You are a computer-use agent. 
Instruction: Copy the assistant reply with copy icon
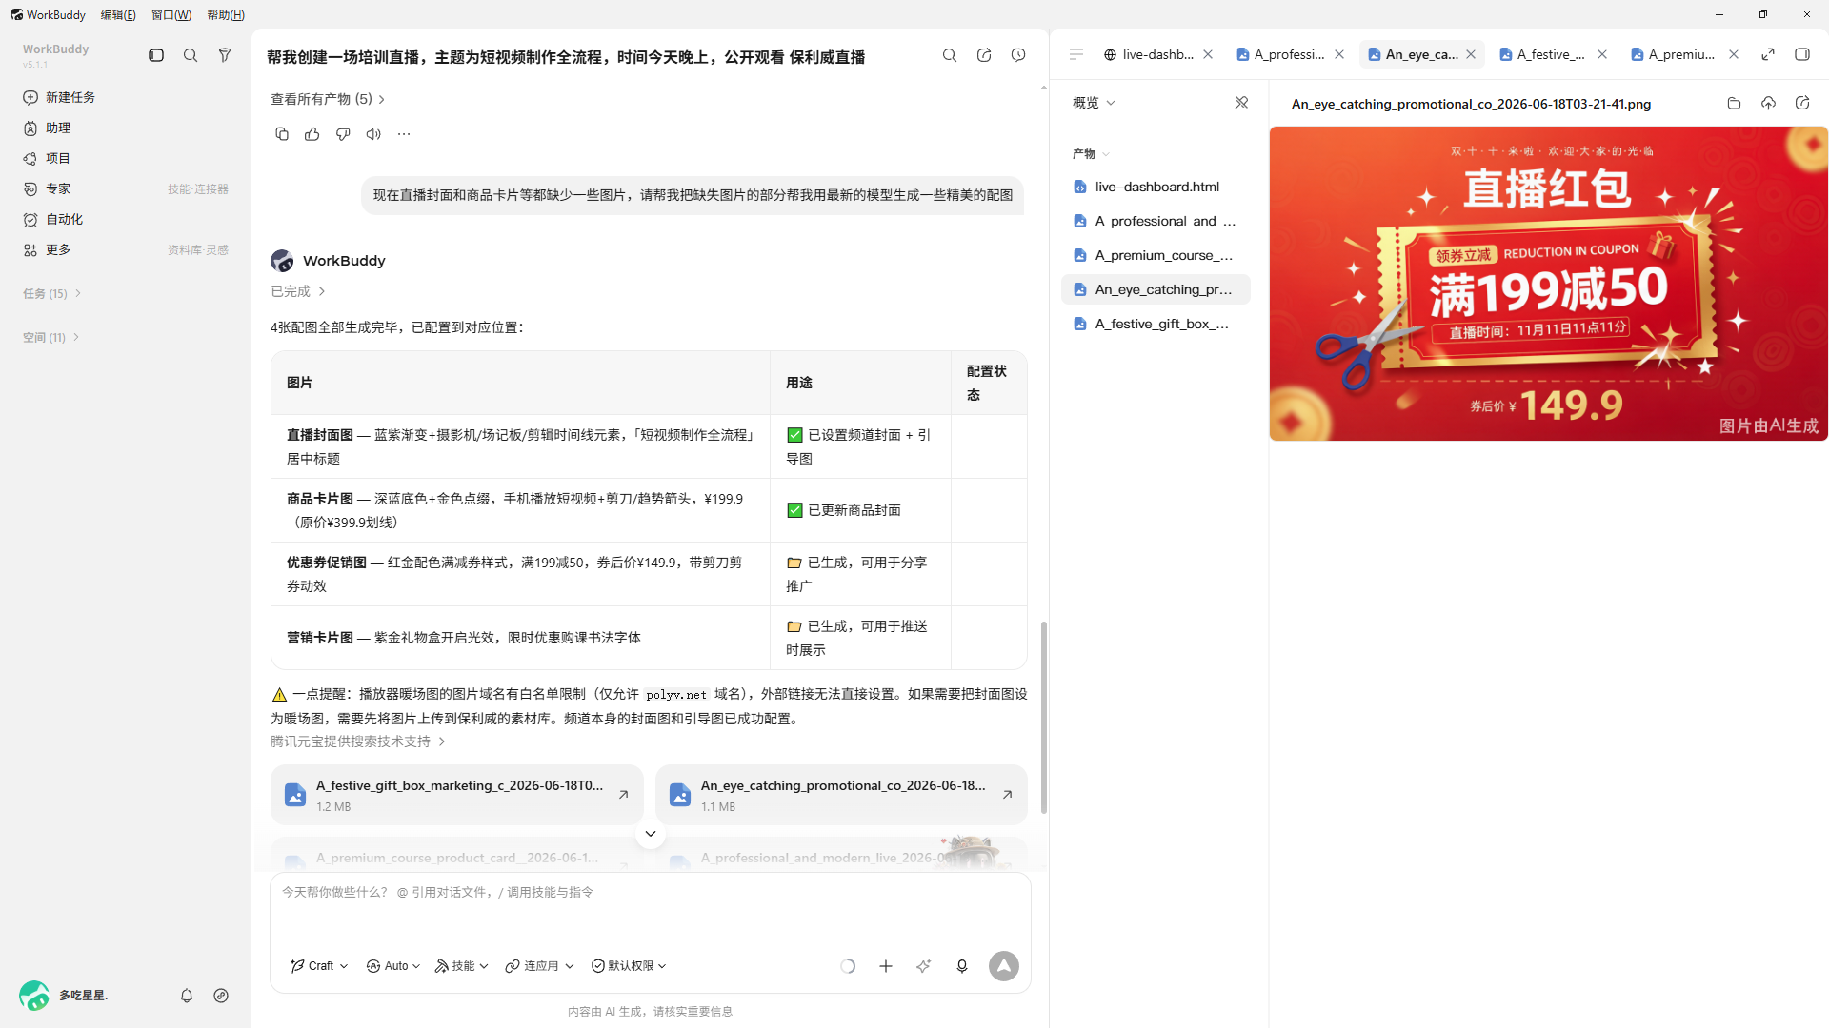(x=282, y=134)
